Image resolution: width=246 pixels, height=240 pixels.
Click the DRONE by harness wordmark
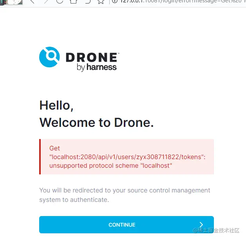point(92,62)
